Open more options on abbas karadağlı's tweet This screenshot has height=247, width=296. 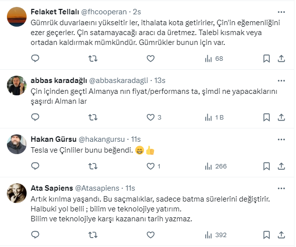pyautogui.click(x=281, y=79)
